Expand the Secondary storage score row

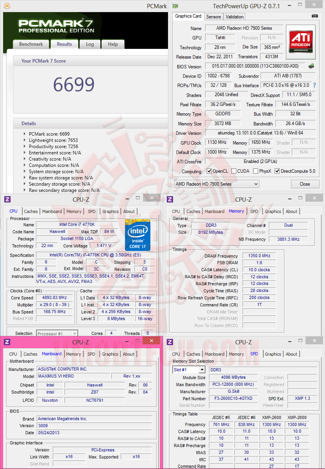click(x=25, y=184)
